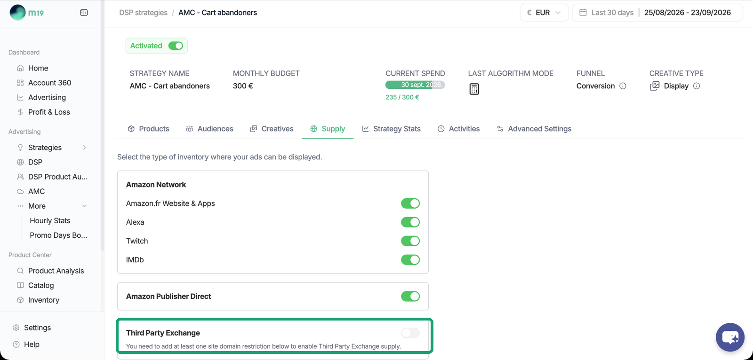Show Funnel Conversion info tooltip icon
Viewport: 753px width, 360px height.
[x=623, y=86]
